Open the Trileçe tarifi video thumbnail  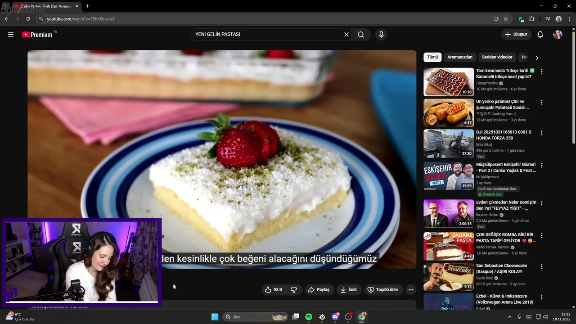click(449, 82)
